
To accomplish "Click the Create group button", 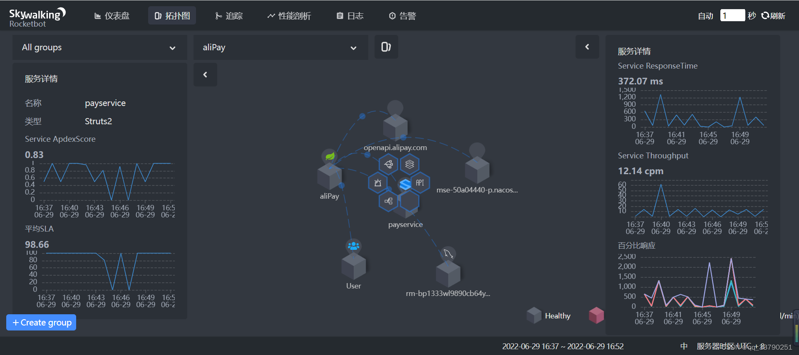I will pos(41,323).
